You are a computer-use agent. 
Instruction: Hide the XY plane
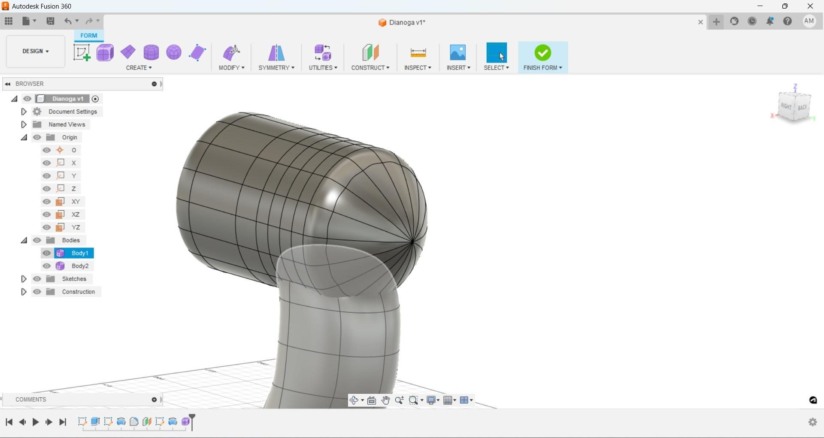pos(46,202)
